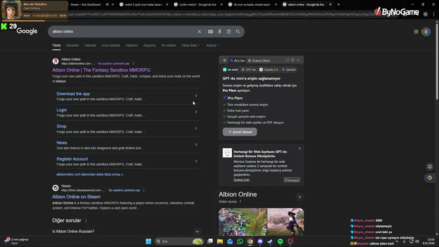Open the News sitelink arrow
The image size is (439, 247).
(196, 144)
